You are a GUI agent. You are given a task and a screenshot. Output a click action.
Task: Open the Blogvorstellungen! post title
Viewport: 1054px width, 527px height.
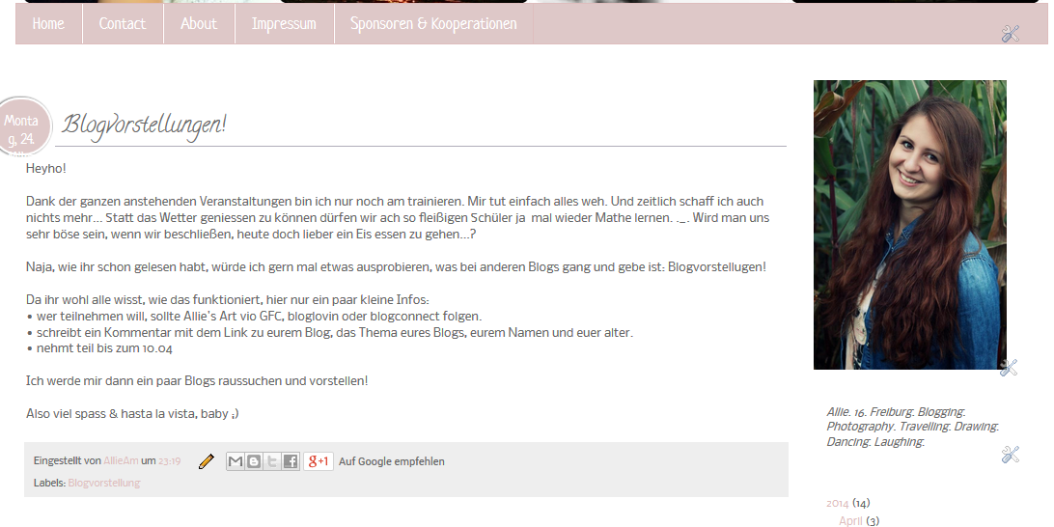pyautogui.click(x=144, y=125)
